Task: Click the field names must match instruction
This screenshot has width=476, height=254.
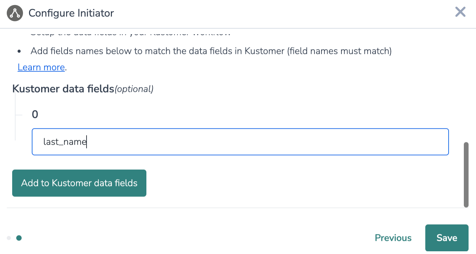Action: [x=211, y=51]
